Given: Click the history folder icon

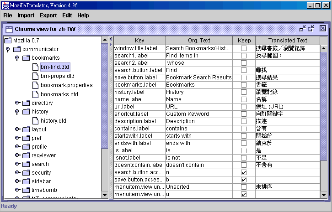Looking at the screenshot, I should point(26,112).
